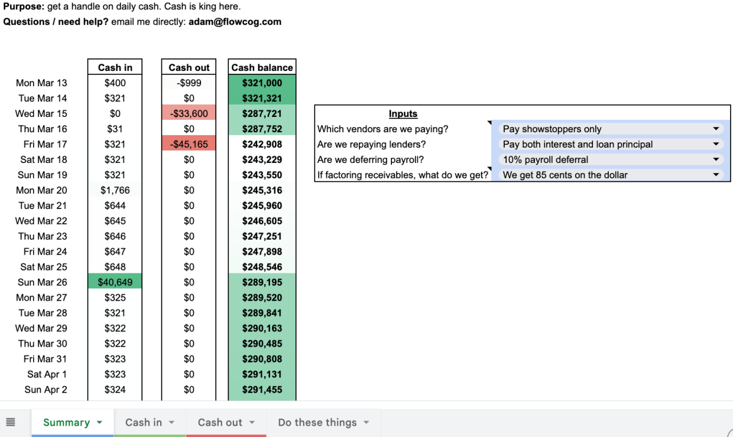The height and width of the screenshot is (437, 733).
Task: Select the -$33,600 cash out cell
Action: point(188,113)
